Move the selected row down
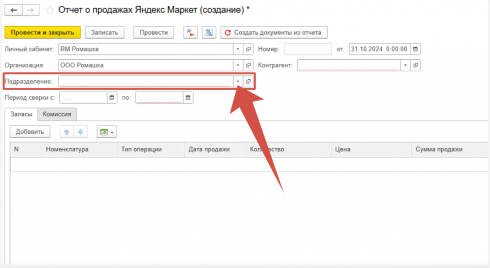Screen dimensions: 490x268 [81, 132]
